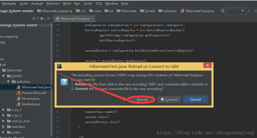Viewport: 257px width, 138px height.
Task: Click the question mark dialog icon
Action: click(x=64, y=82)
